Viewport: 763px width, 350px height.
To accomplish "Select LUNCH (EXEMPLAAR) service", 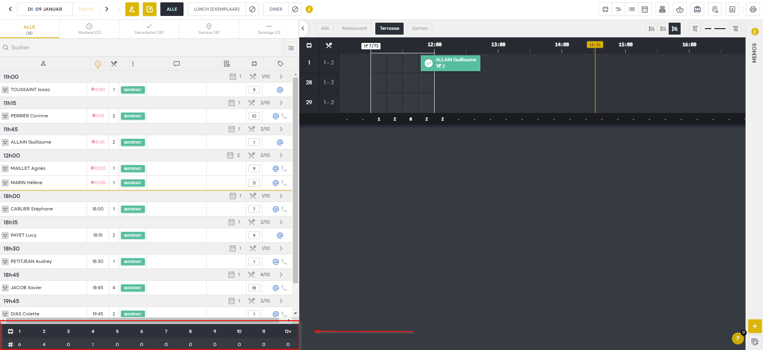I will tap(217, 9).
